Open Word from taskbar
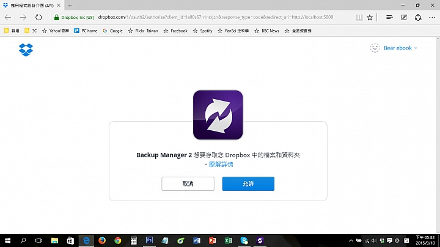 (x=197, y=240)
